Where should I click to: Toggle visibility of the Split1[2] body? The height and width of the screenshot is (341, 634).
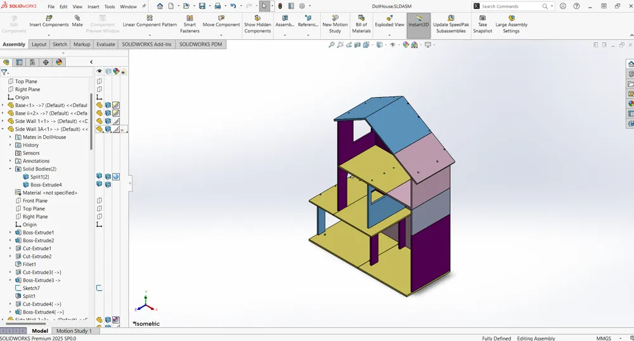[x=99, y=176]
